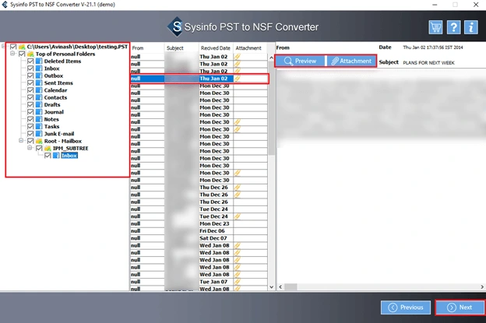Click email list scrollbar down arrow
The width and height of the screenshot is (486, 323).
point(272,287)
